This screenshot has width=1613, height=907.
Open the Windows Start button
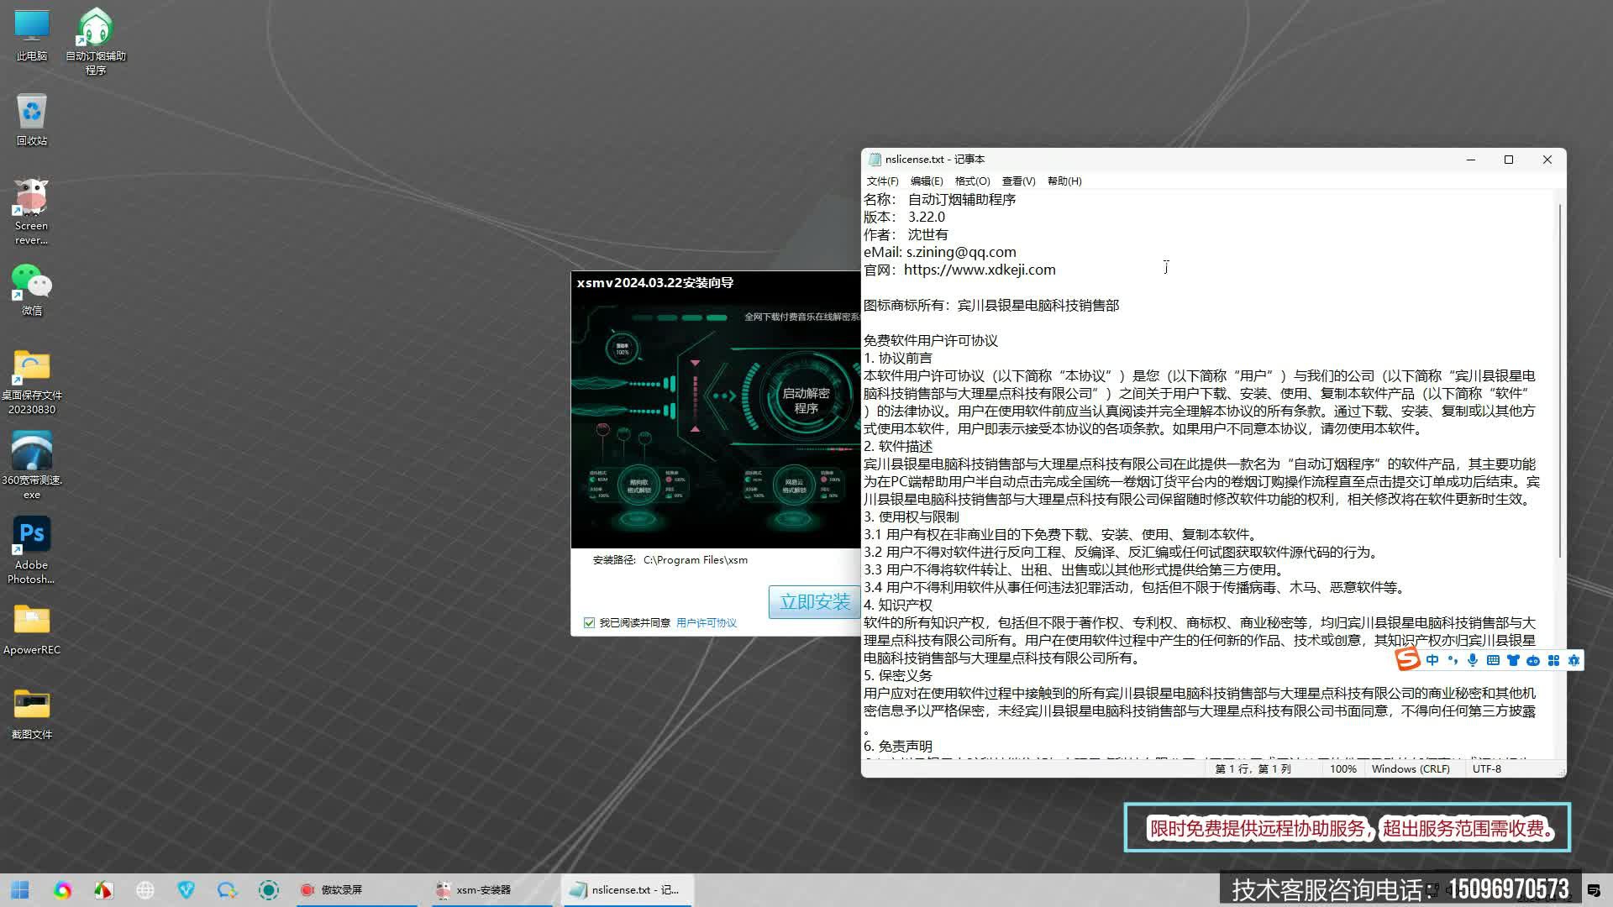(20, 889)
